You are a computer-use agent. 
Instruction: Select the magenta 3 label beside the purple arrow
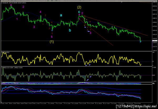[x=91, y=33]
